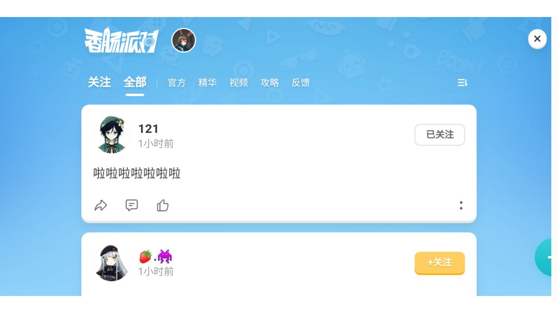Share the post by user 121
Screen dimensions: 558x313
coord(101,206)
